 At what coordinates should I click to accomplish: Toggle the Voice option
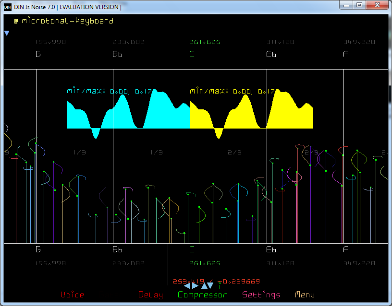pos(72,294)
